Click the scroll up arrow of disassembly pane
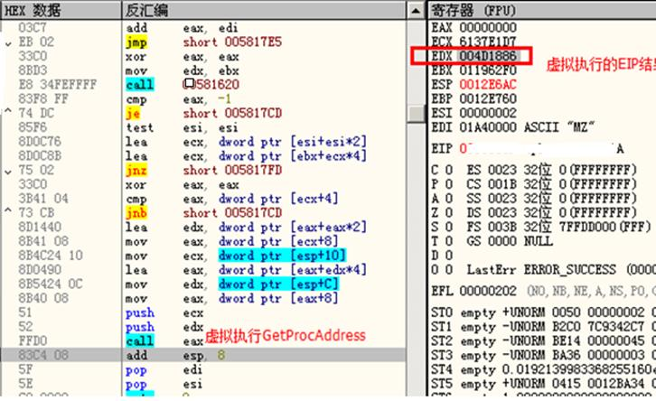 point(416,11)
